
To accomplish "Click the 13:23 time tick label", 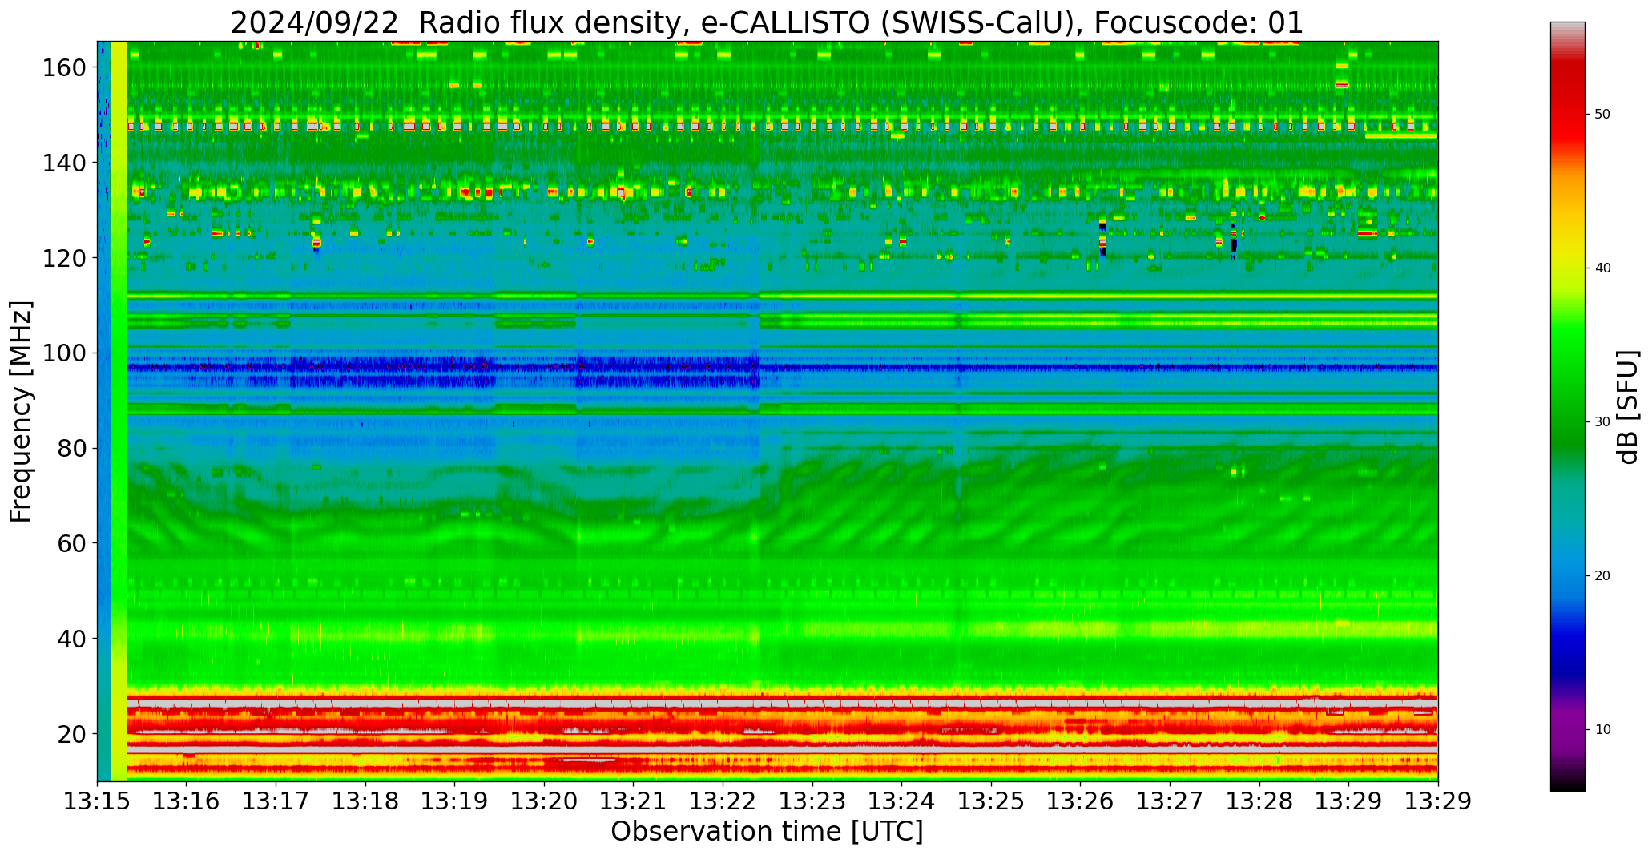I will [x=812, y=801].
